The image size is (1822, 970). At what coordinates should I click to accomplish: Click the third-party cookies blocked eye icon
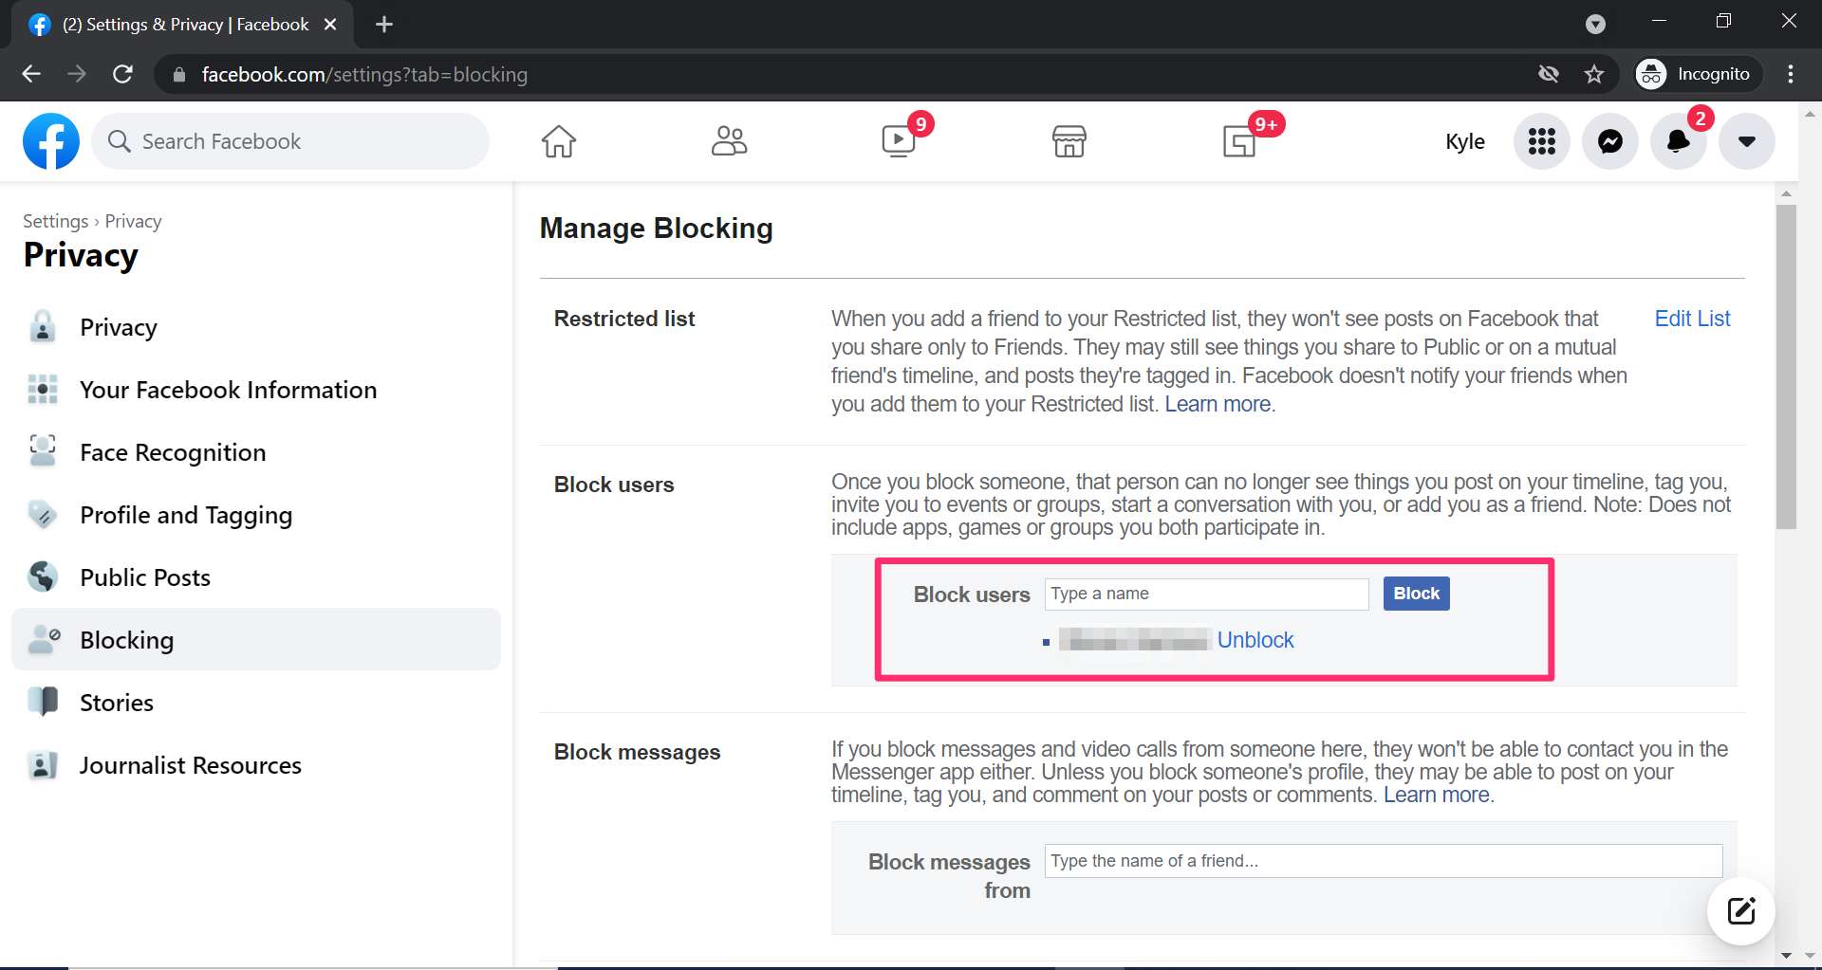coord(1549,74)
